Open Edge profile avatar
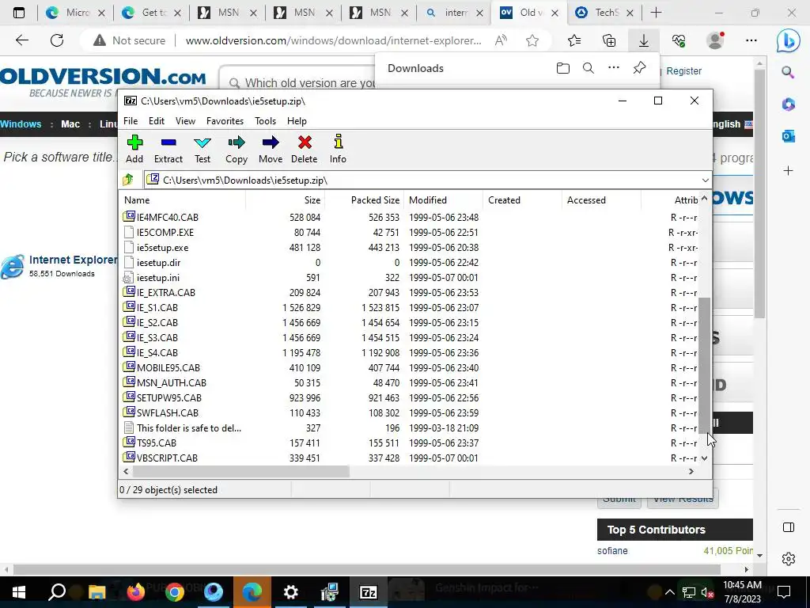 (x=715, y=40)
